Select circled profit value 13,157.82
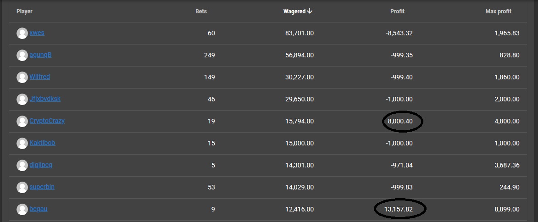The height and width of the screenshot is (222, 538). click(x=399, y=209)
